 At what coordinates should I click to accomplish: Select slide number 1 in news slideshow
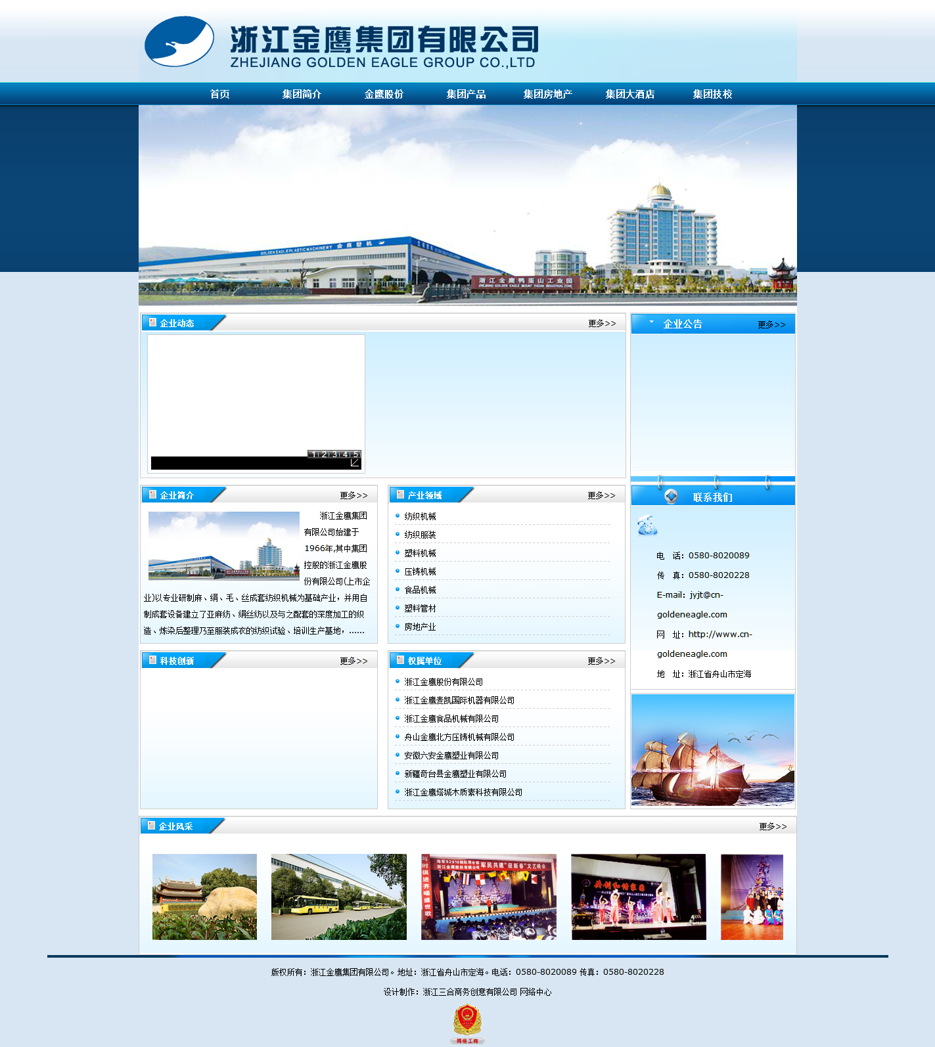tap(314, 454)
